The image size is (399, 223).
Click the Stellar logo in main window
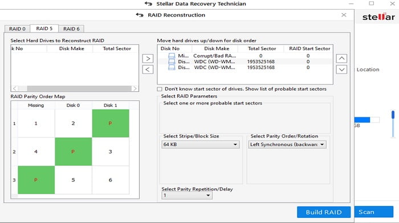point(378,17)
